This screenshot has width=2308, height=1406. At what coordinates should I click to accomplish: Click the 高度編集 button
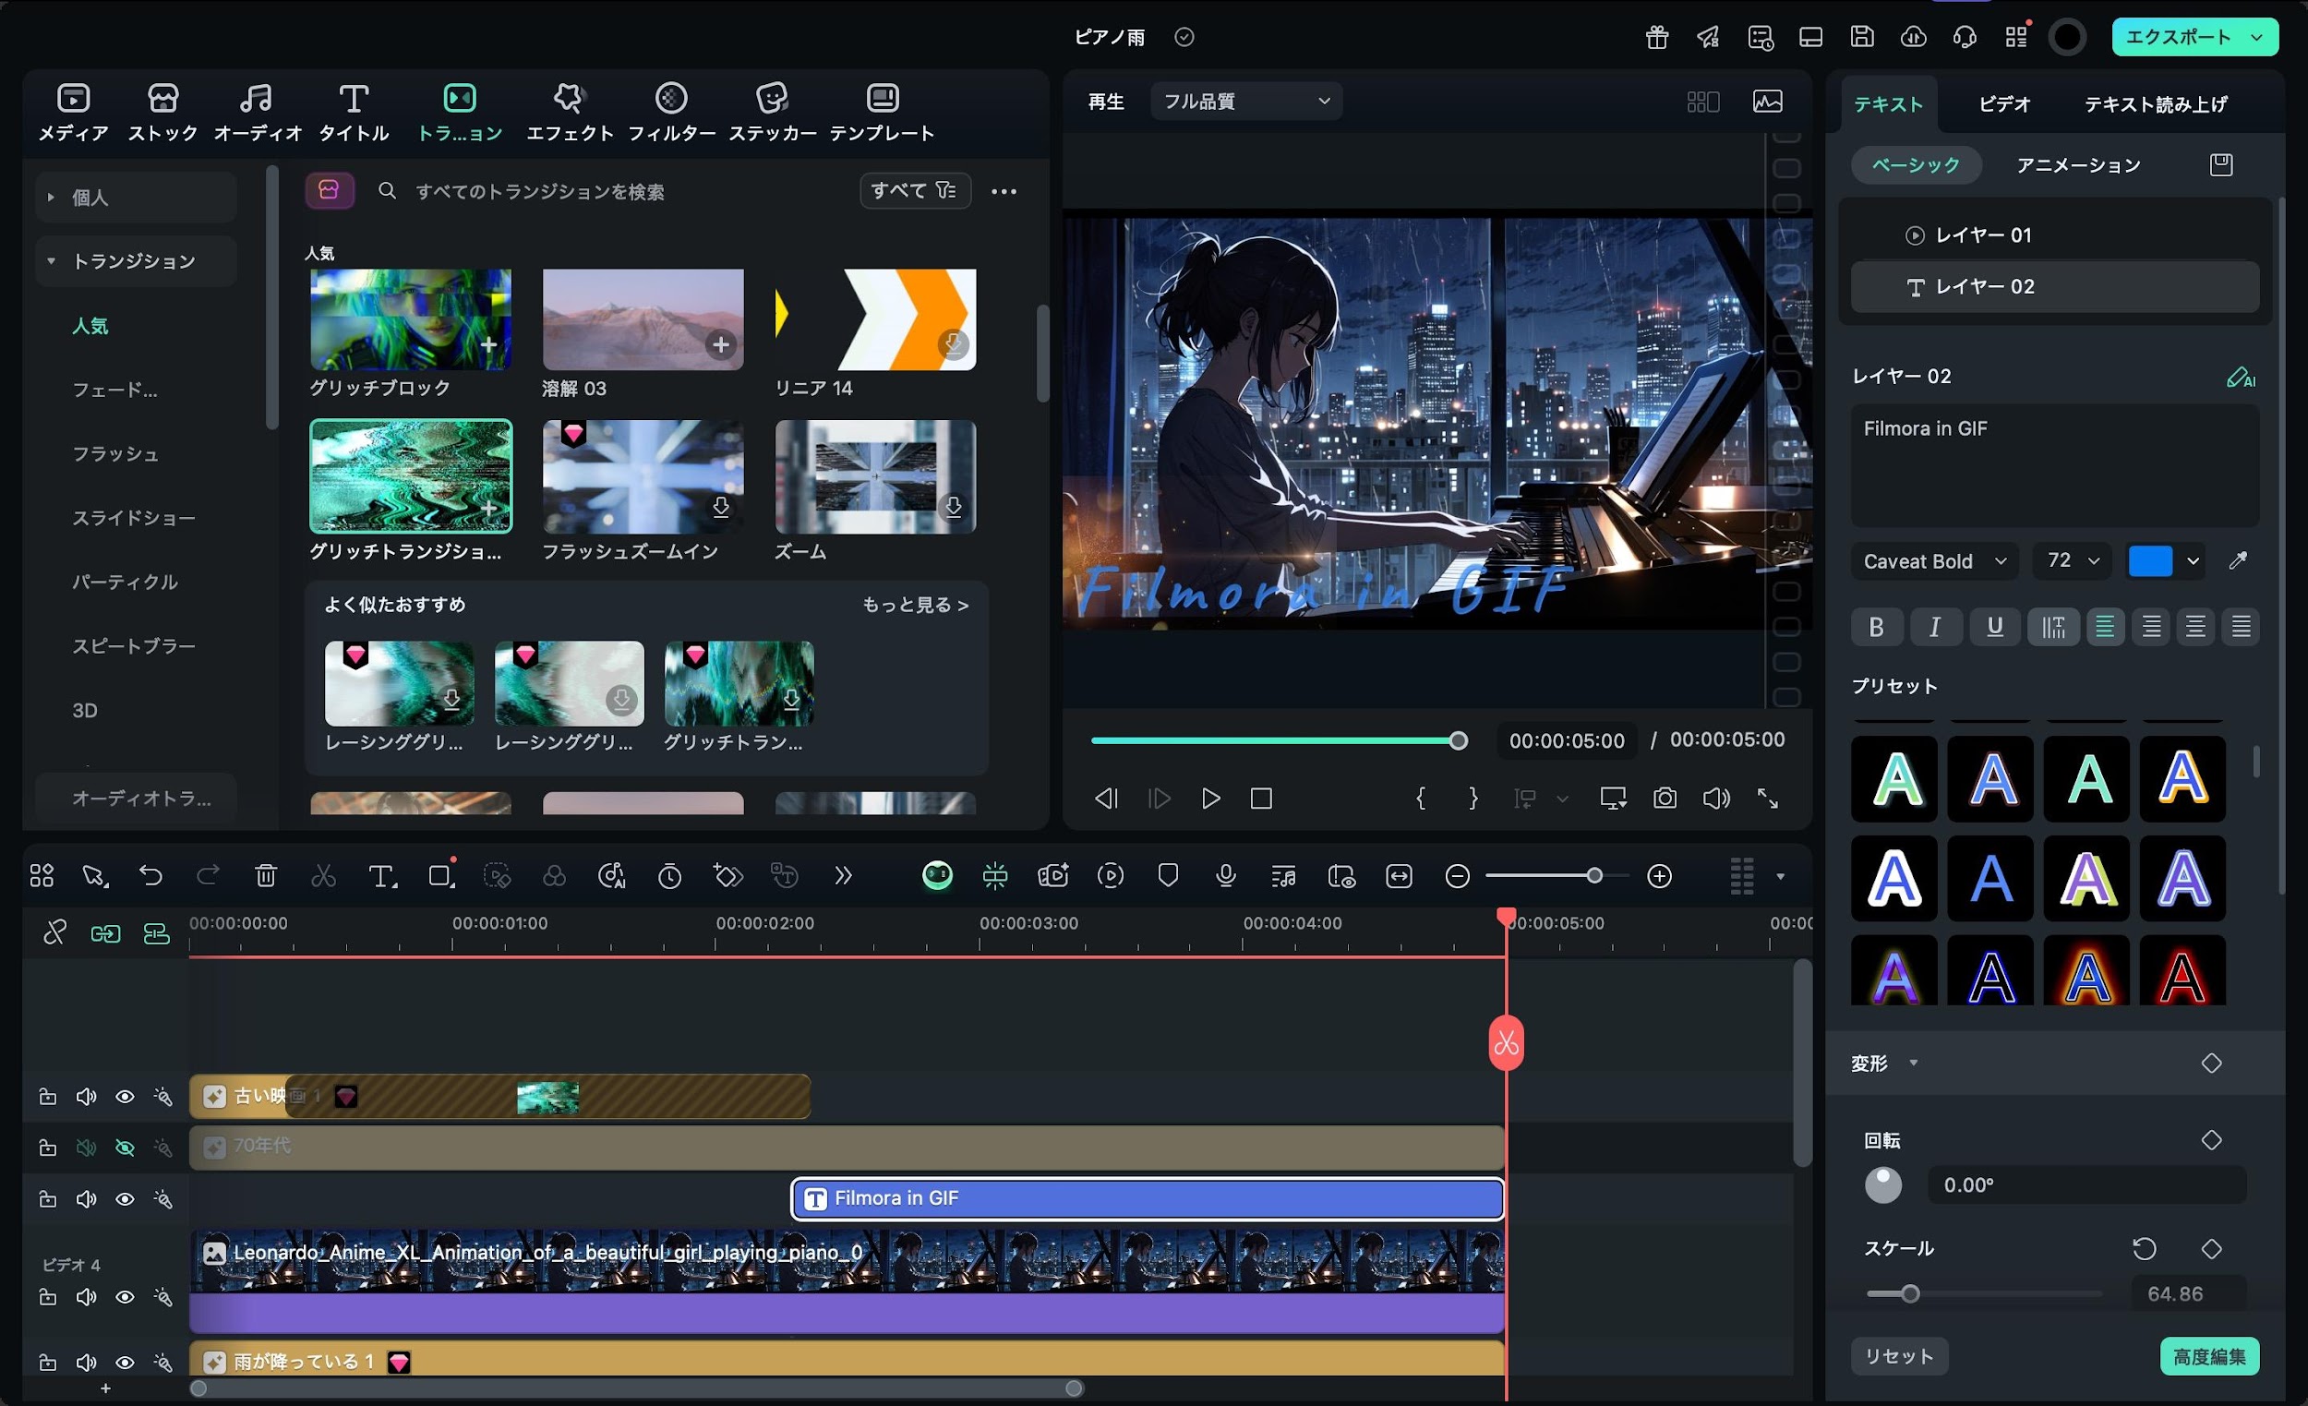(2208, 1356)
